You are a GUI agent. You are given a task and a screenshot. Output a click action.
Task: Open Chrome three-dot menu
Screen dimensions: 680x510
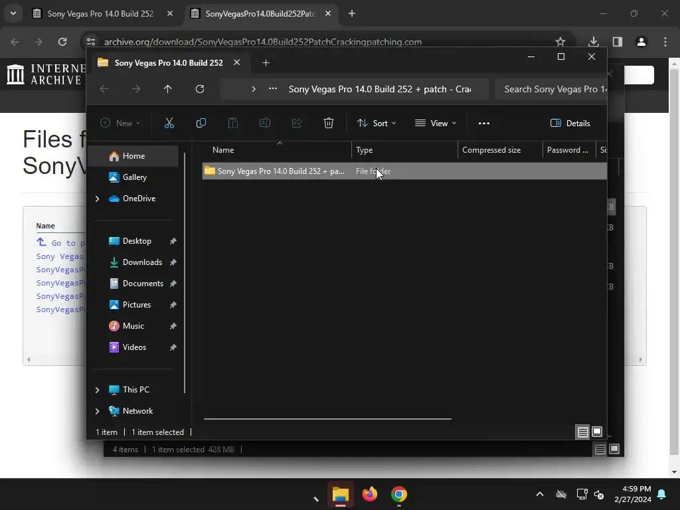[x=665, y=42]
